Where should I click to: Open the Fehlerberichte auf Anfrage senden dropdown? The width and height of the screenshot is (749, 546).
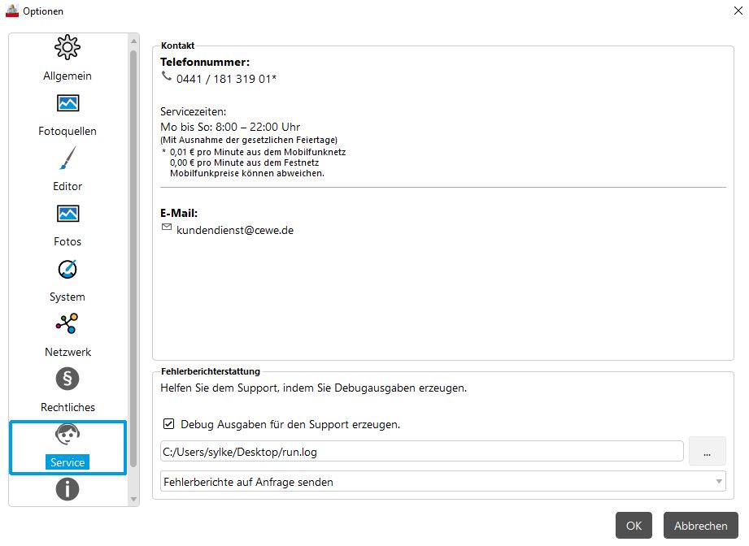442,482
